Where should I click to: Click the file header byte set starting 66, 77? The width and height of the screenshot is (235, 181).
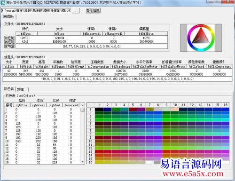coord(92,47)
